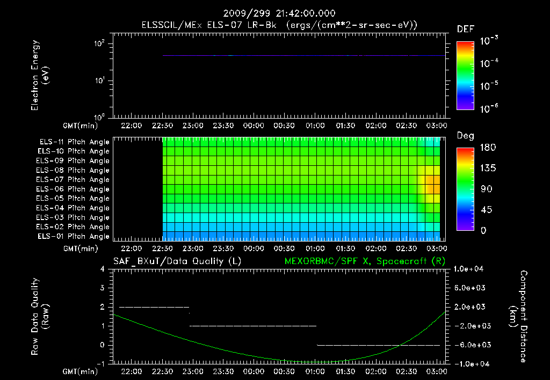Click the data quality line segment at level 1

(253, 326)
